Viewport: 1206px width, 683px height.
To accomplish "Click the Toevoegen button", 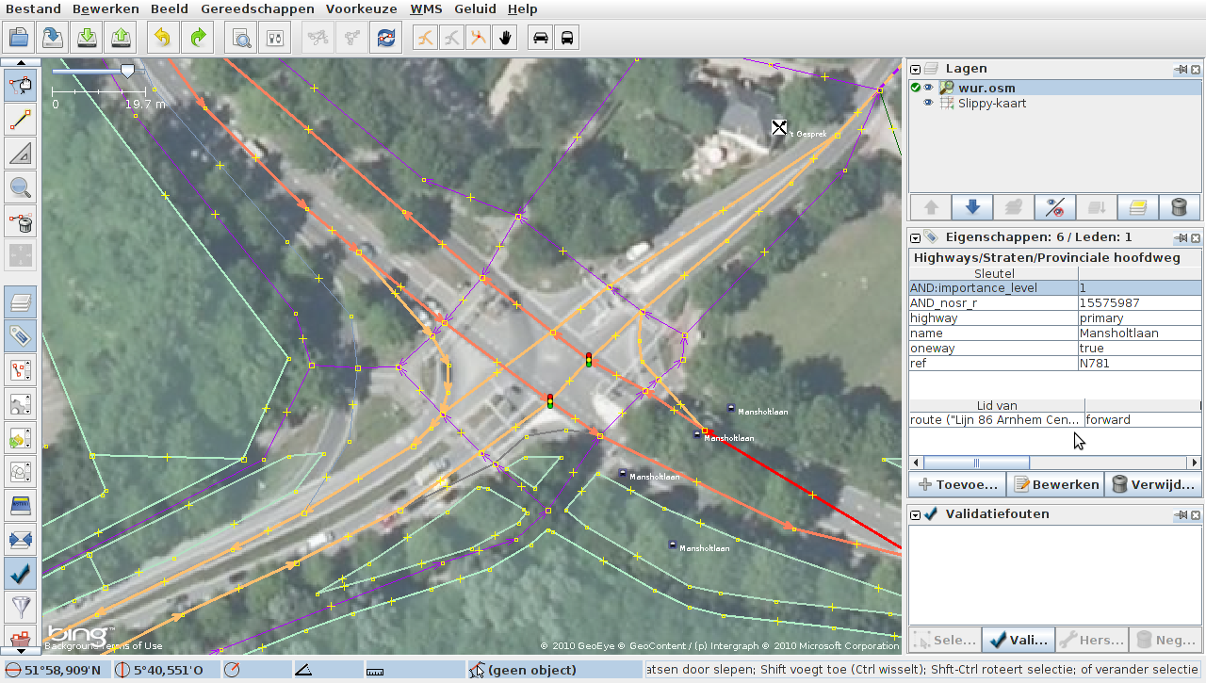I will [957, 485].
